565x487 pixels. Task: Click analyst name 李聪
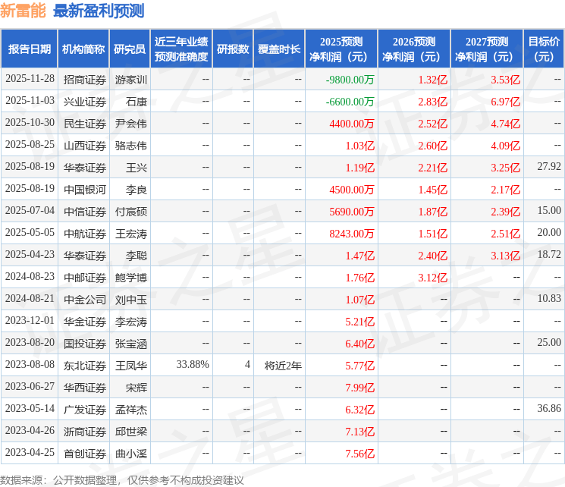tap(137, 256)
